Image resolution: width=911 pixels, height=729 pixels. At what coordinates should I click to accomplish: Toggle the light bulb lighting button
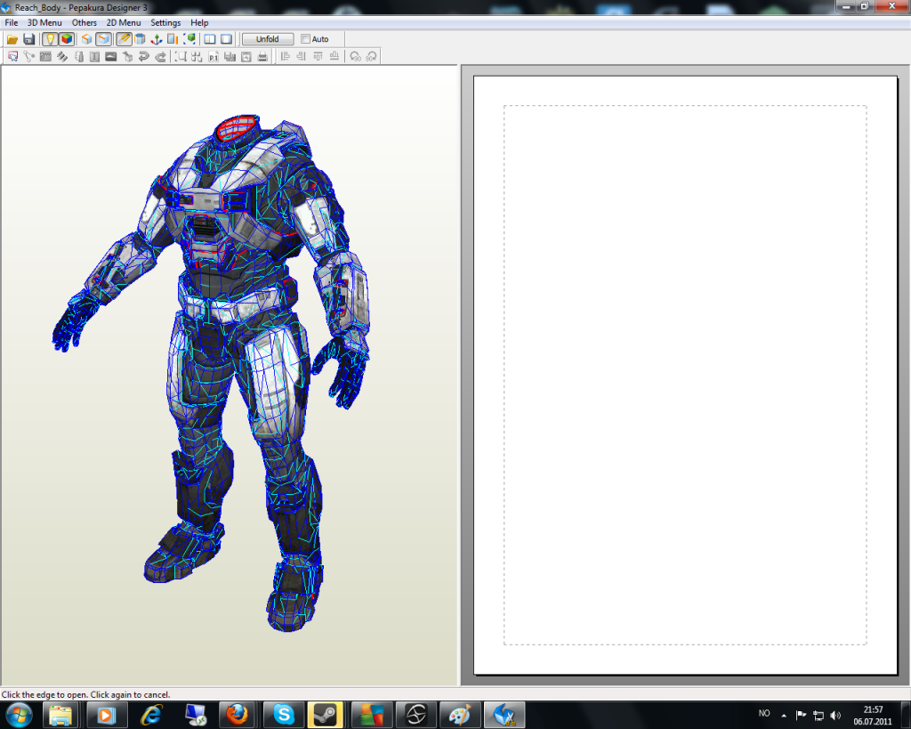[50, 39]
